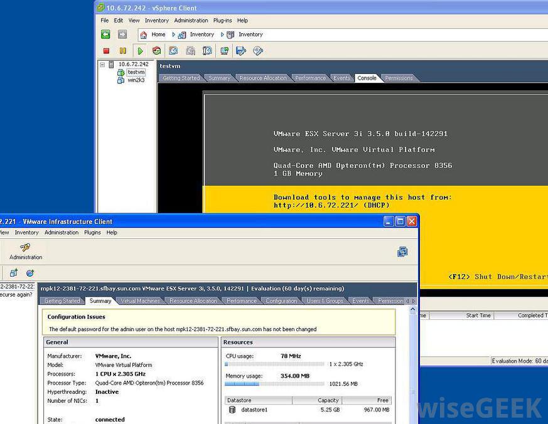Take a snapshot of the virtual machine
The image size is (548, 424).
click(173, 51)
